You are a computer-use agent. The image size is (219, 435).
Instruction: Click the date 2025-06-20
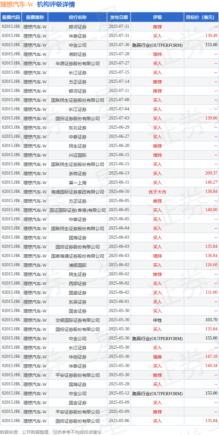click(x=119, y=146)
